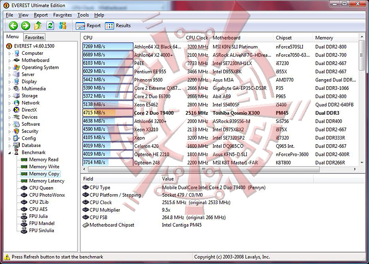Click the Computer icon in the tree
The height and width of the screenshot is (264, 369).
click(17, 53)
